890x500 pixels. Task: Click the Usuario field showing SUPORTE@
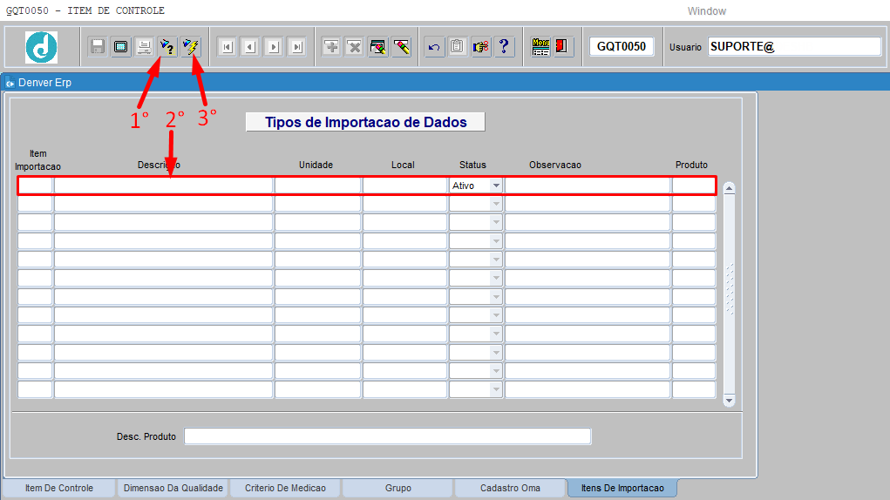pos(795,46)
